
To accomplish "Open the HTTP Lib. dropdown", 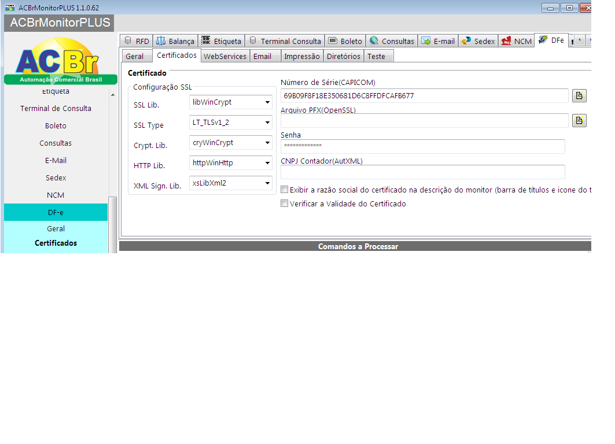I will (231, 163).
